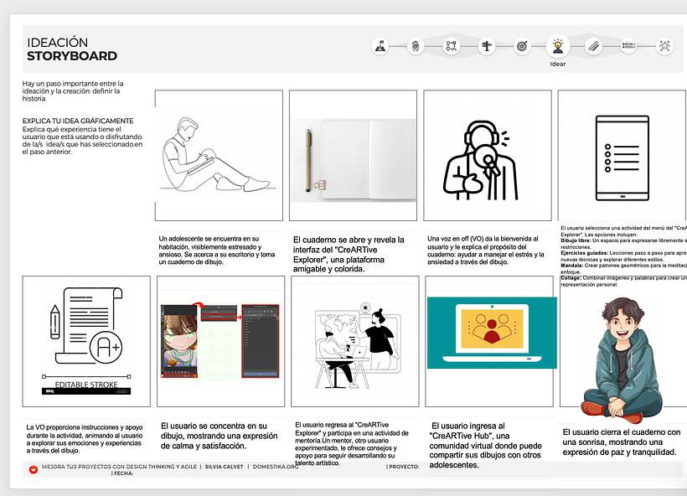Click the 'Ejercicios guiados:' description line

[x=623, y=256]
